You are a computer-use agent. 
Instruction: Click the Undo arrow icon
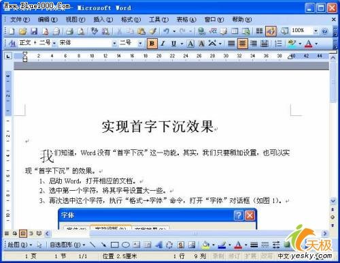[167, 31]
